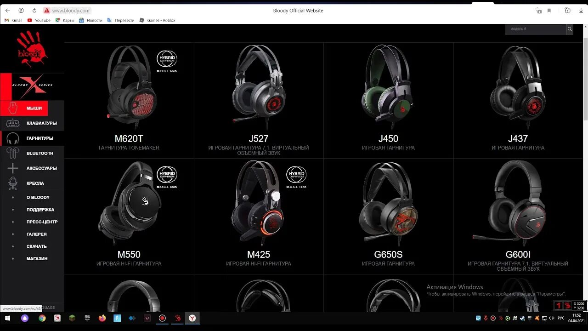The height and width of the screenshot is (331, 588).
Task: Switch to Yandex Browser in taskbar
Action: pyautogui.click(x=192, y=318)
